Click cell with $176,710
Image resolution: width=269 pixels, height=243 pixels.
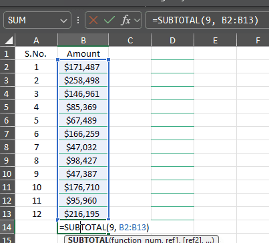coord(83,187)
